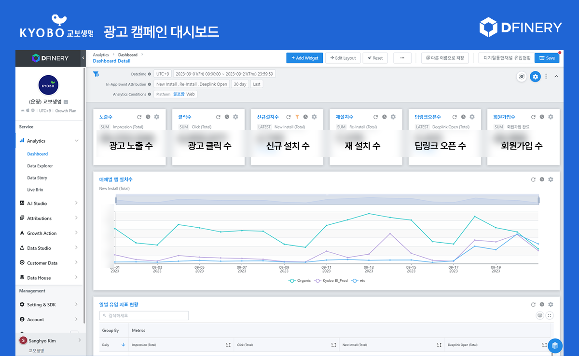
Task: Click the 검색하세요 search field
Action: (x=144, y=315)
